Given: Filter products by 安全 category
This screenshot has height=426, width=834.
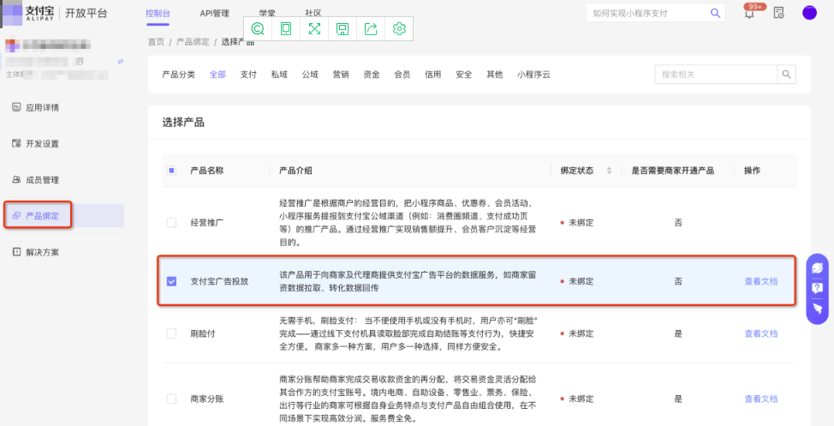Looking at the screenshot, I should point(464,75).
